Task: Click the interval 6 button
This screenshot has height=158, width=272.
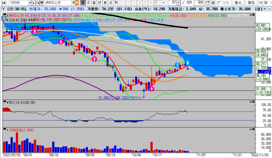Action: pos(151,2)
